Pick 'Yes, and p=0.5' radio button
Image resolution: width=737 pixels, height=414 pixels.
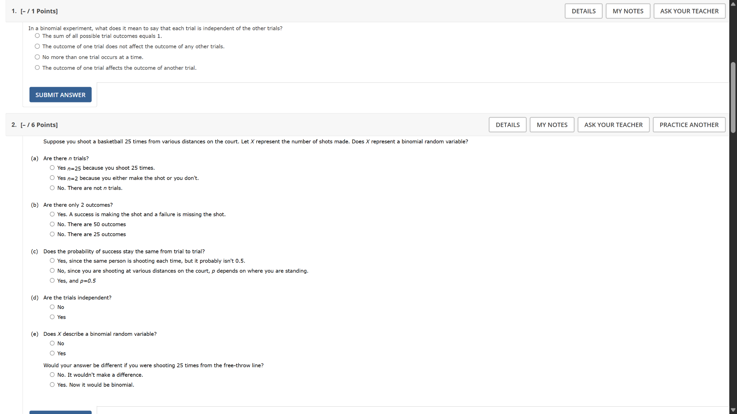pos(52,281)
